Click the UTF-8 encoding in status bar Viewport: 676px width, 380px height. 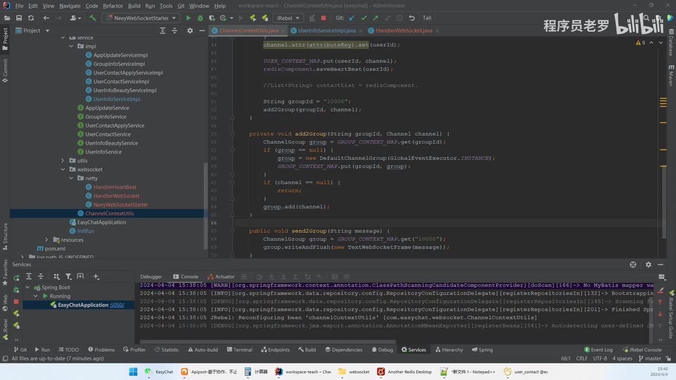tap(600, 358)
